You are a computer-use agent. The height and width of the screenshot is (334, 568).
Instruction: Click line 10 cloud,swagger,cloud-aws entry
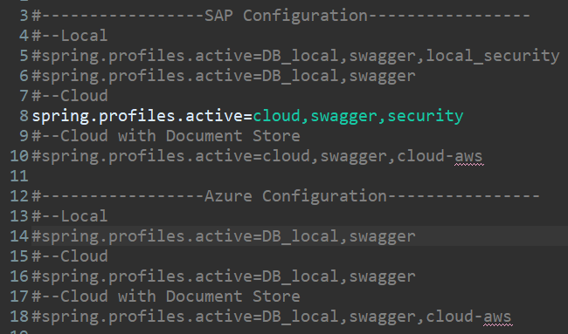pyautogui.click(x=257, y=156)
